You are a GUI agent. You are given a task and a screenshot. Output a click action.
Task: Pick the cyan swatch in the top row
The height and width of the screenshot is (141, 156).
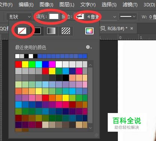pyautogui.click(x=39, y=65)
